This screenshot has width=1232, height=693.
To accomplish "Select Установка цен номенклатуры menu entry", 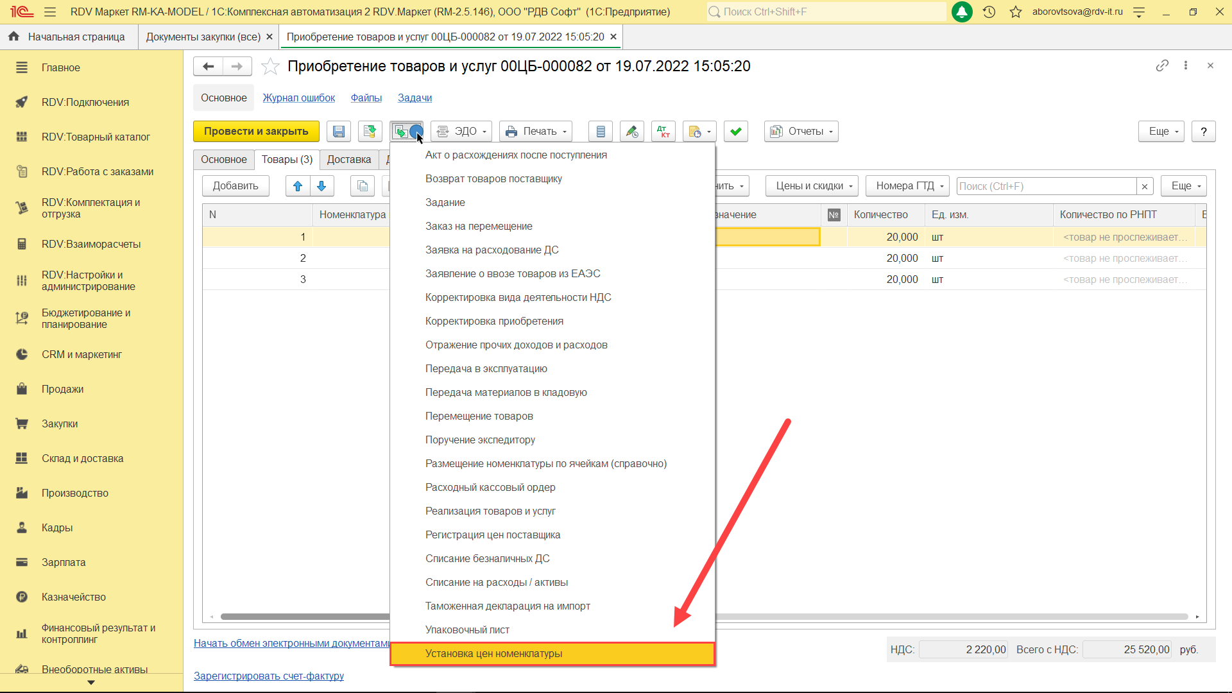I will tap(493, 653).
